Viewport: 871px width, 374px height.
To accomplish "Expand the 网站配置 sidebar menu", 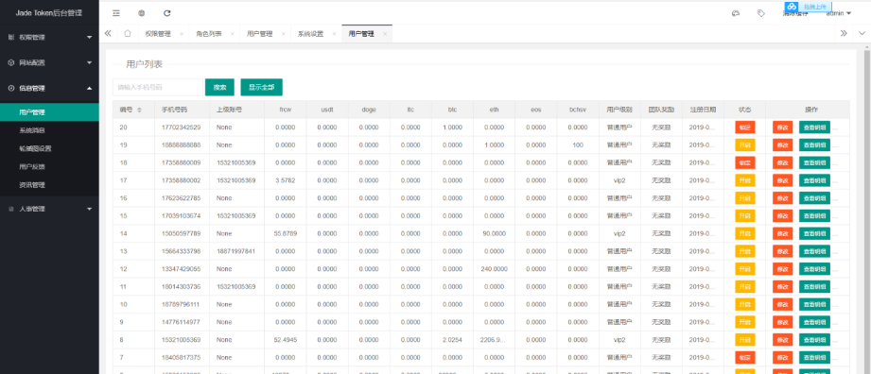I will [x=49, y=62].
